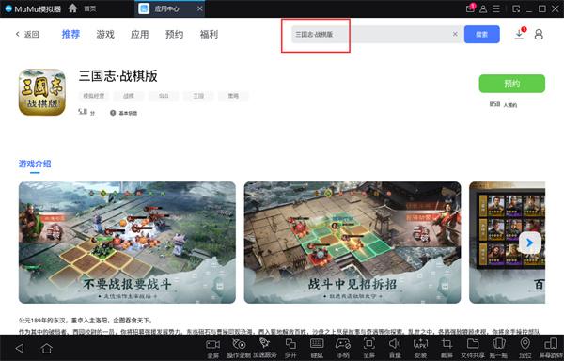The height and width of the screenshot is (361, 564).
Task: Click the 三国 tag
Action: [x=198, y=96]
